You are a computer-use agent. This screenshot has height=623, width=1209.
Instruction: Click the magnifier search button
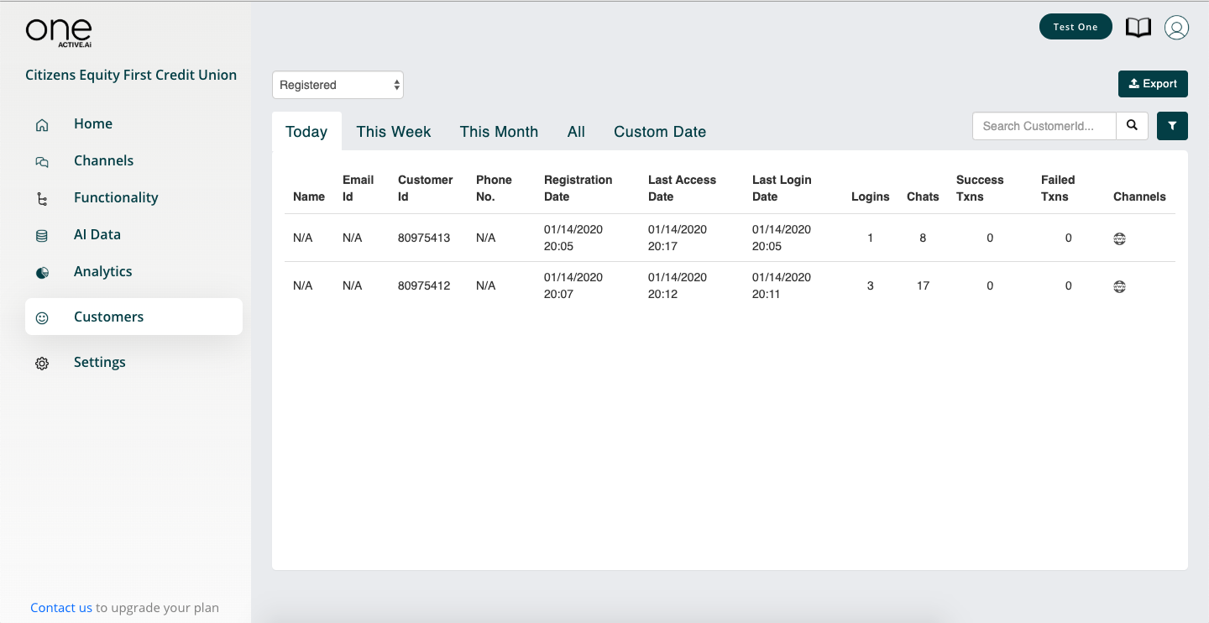click(1132, 126)
